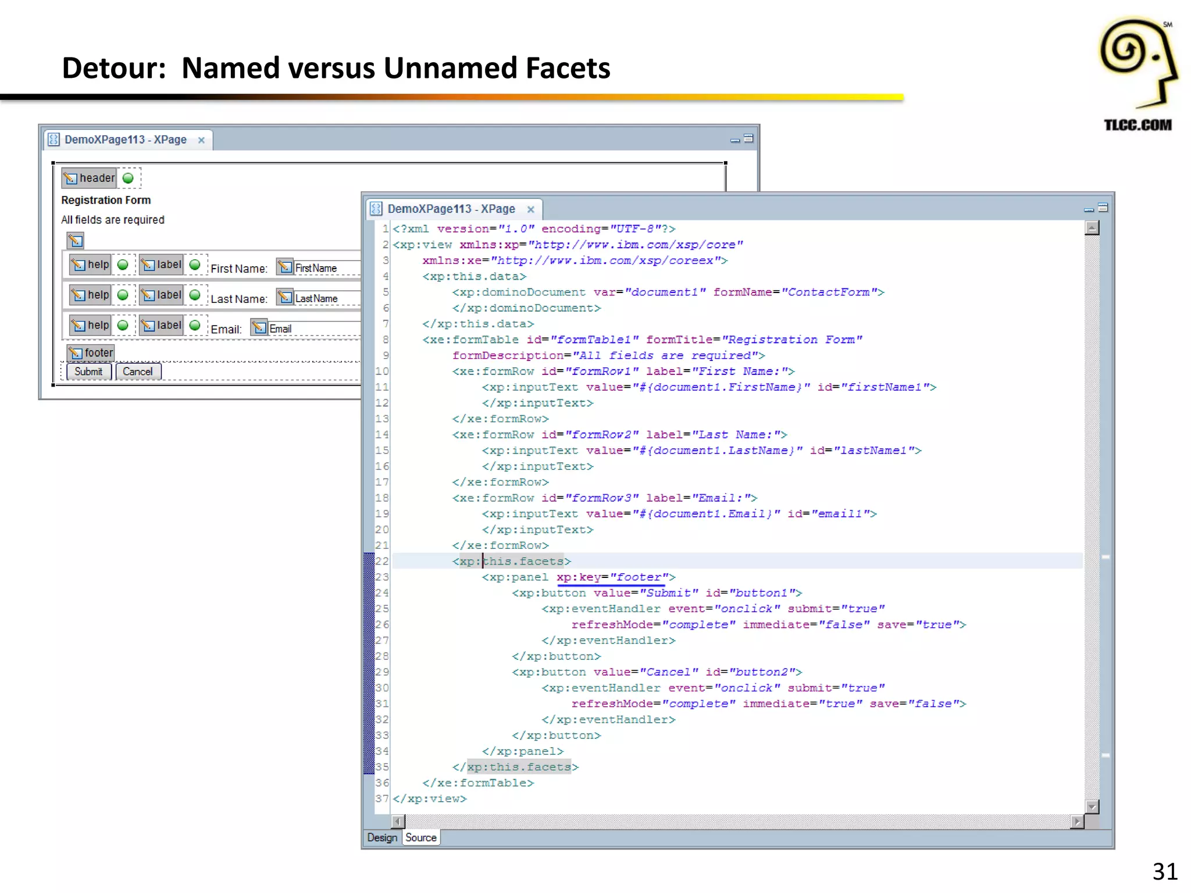The height and width of the screenshot is (893, 1191).
Task: Click the closing xp:view tag on line 37
Action: point(430,798)
